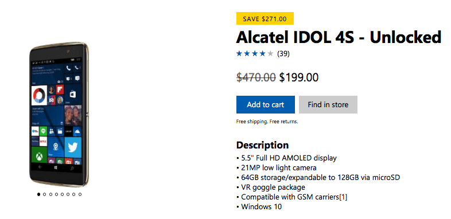Open the (39) reviews count link
The image size is (451, 219).
[x=283, y=54]
